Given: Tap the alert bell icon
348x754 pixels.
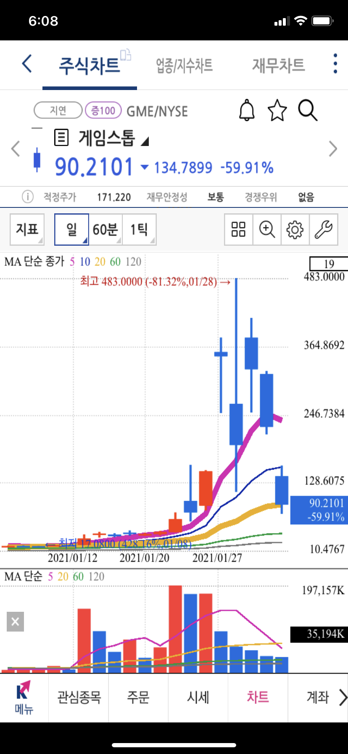Looking at the screenshot, I should click(247, 111).
